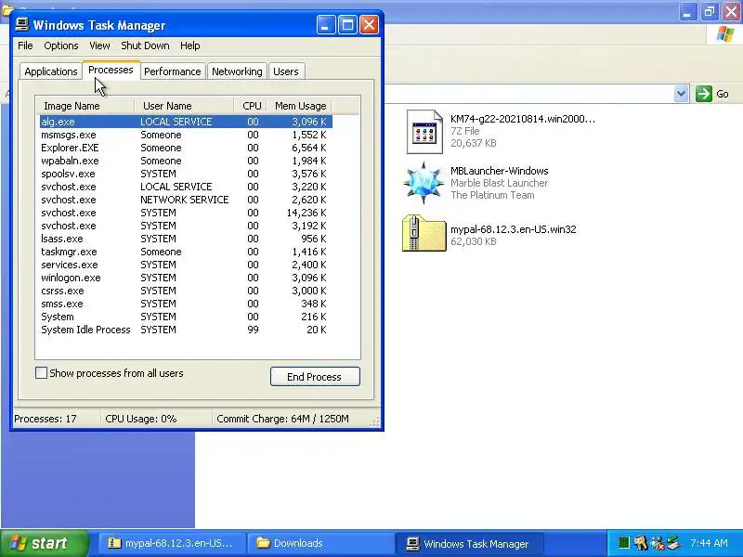Sort by User Name column header
Viewport: 743px width, 557px height.
tap(184, 106)
